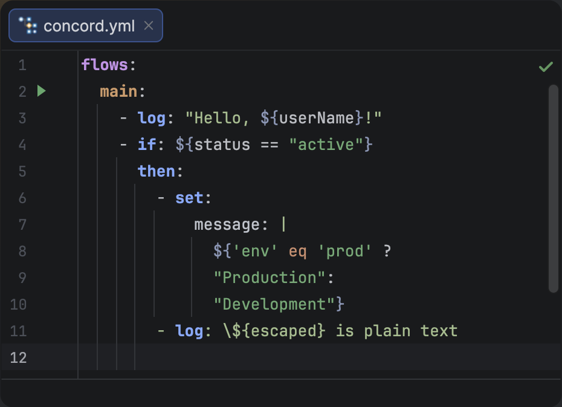The width and height of the screenshot is (562, 407).
Task: Click the green inspections checkmark
Action: 546,67
